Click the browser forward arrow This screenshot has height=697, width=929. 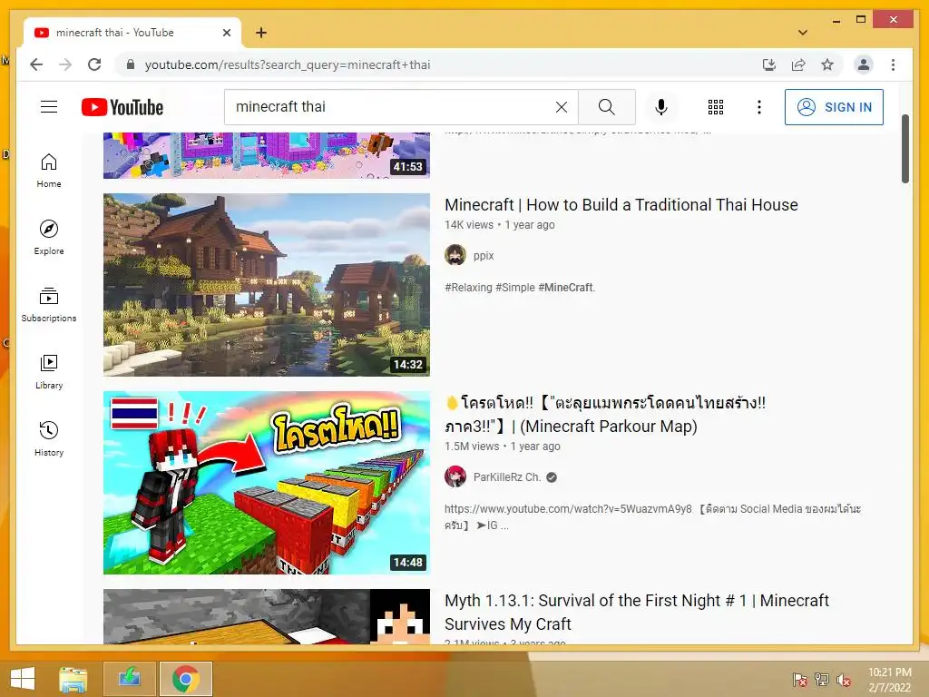[x=65, y=64]
